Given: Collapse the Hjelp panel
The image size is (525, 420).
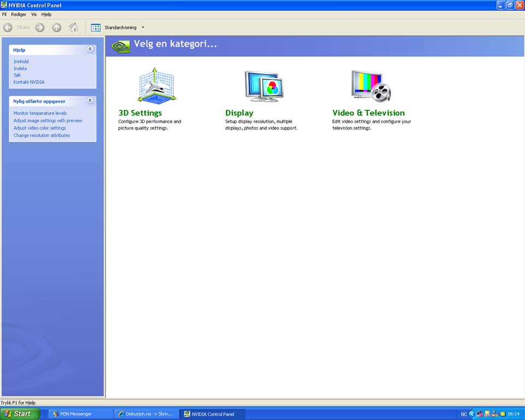Looking at the screenshot, I should (x=90, y=49).
